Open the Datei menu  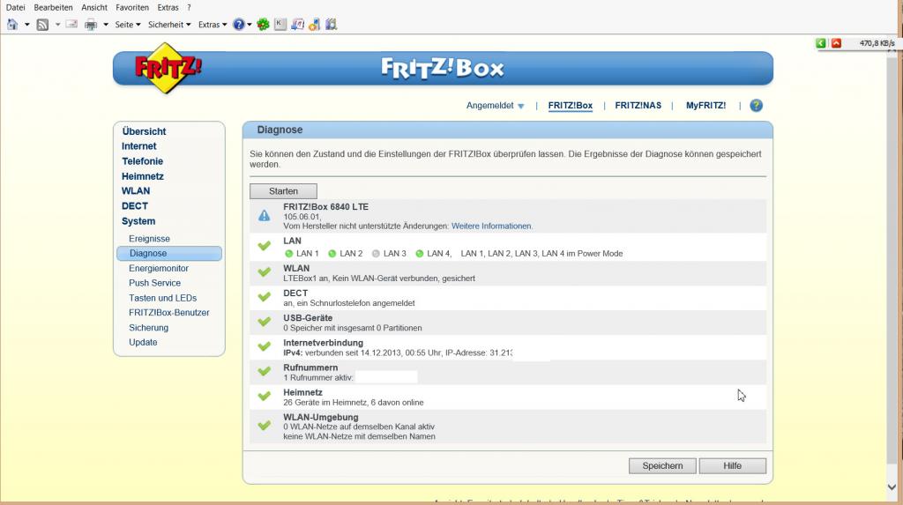click(x=16, y=7)
